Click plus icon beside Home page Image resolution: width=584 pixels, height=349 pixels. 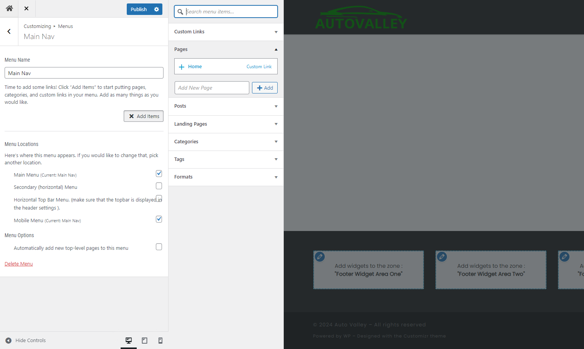[182, 67]
